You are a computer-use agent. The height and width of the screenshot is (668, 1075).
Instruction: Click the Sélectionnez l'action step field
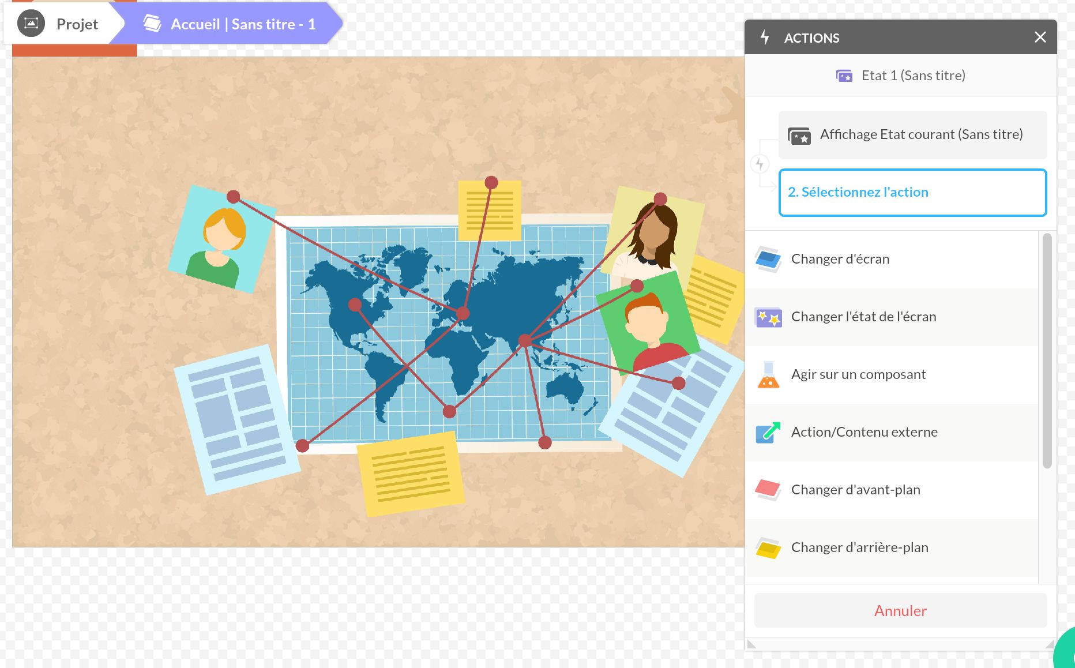pos(912,193)
